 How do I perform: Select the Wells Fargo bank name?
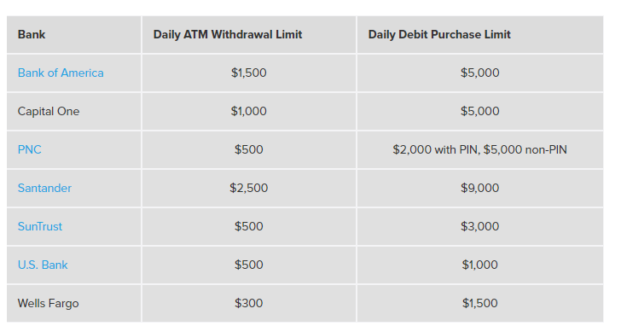pyautogui.click(x=48, y=304)
